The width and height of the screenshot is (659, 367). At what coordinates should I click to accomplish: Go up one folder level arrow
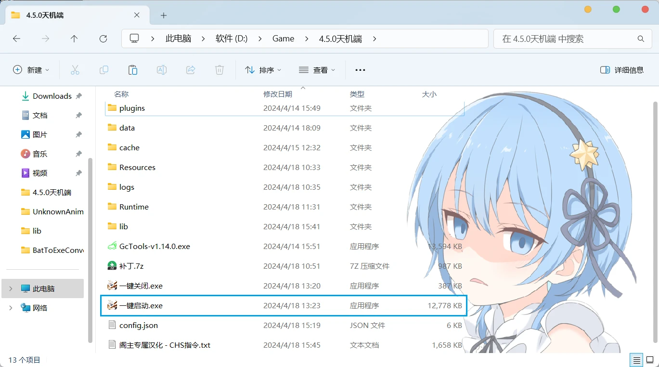[74, 39]
